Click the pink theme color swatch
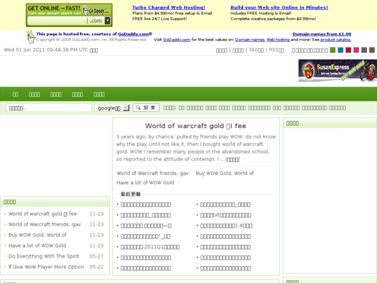 (x=356, y=50)
